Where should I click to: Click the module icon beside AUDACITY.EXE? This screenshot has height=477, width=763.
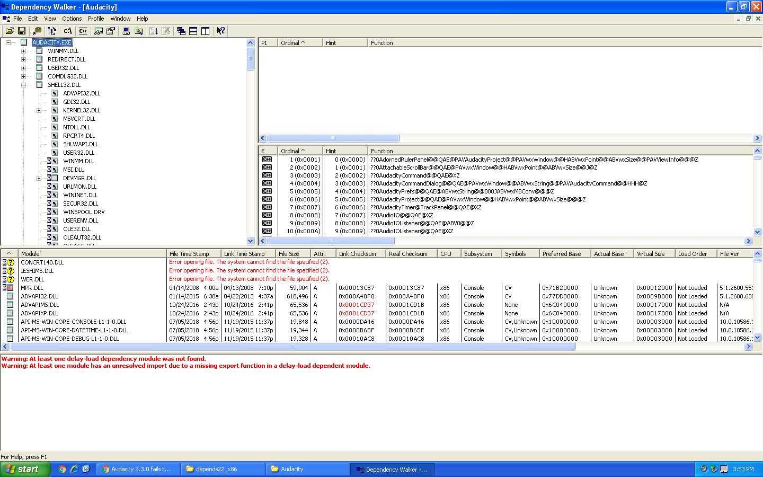(24, 42)
